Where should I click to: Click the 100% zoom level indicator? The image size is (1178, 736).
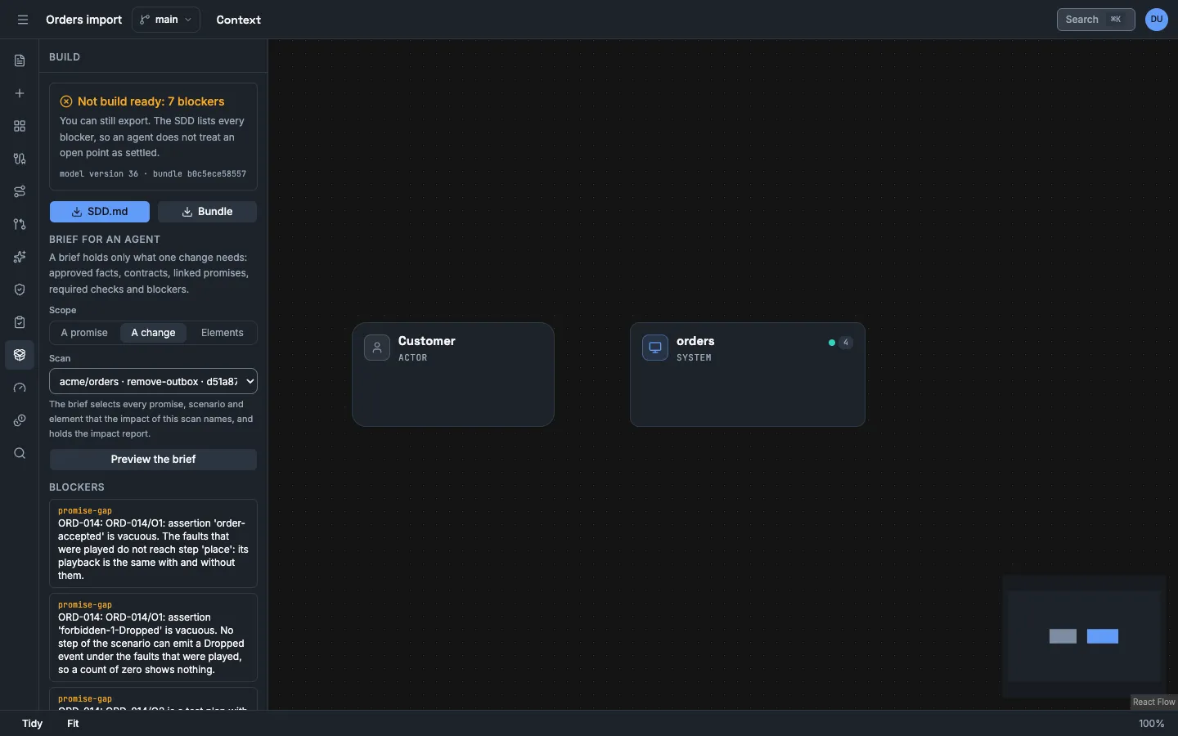[1151, 724]
